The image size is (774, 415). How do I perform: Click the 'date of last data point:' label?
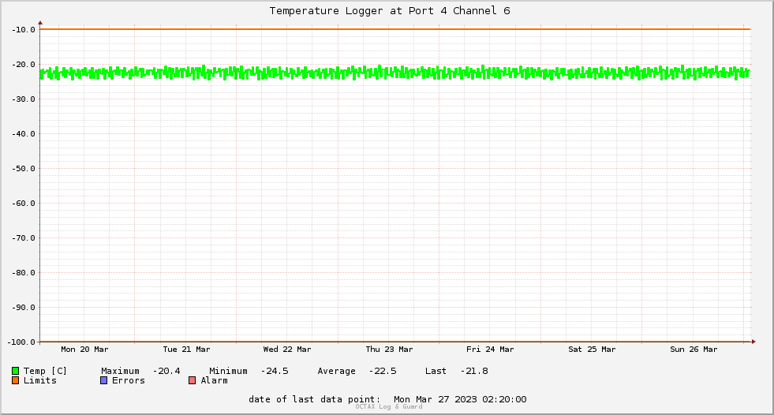(315, 399)
